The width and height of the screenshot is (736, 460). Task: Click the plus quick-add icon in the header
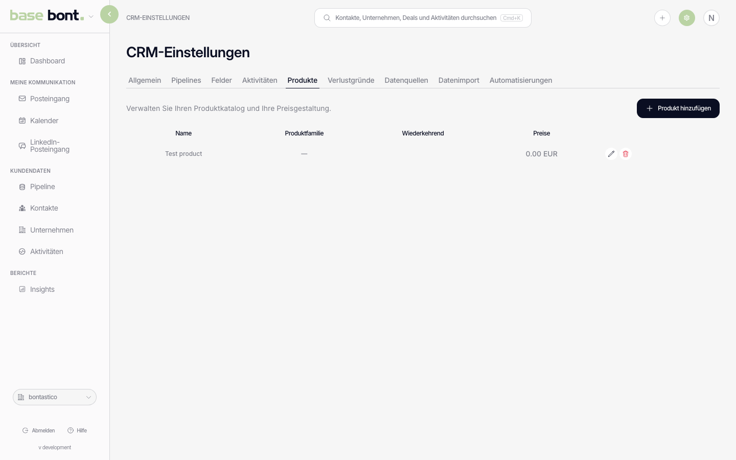pyautogui.click(x=662, y=18)
